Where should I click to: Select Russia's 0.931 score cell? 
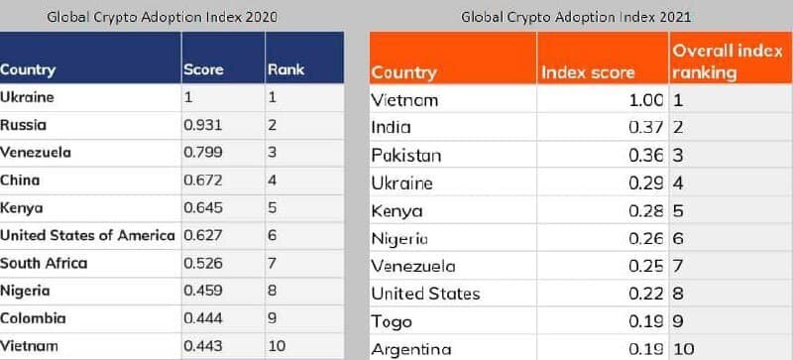223,126
